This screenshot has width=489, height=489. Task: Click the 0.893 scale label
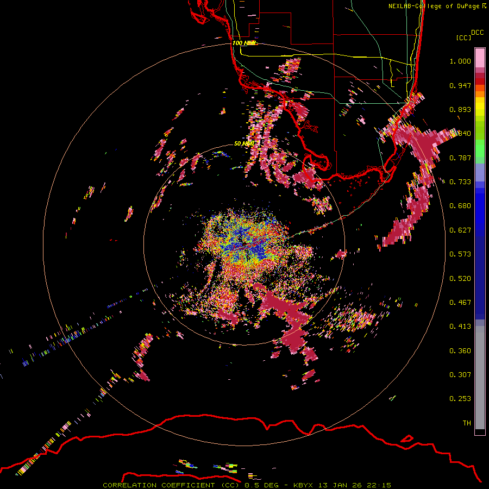(460, 109)
